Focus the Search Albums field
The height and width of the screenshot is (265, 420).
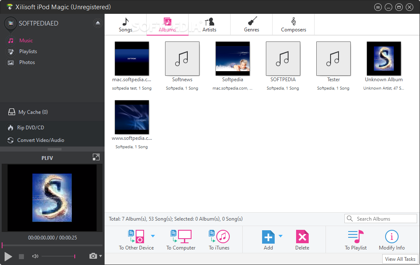381,219
